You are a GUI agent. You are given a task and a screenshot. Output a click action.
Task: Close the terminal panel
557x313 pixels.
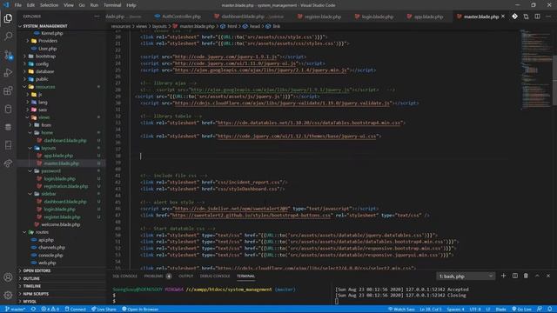tap(548, 276)
